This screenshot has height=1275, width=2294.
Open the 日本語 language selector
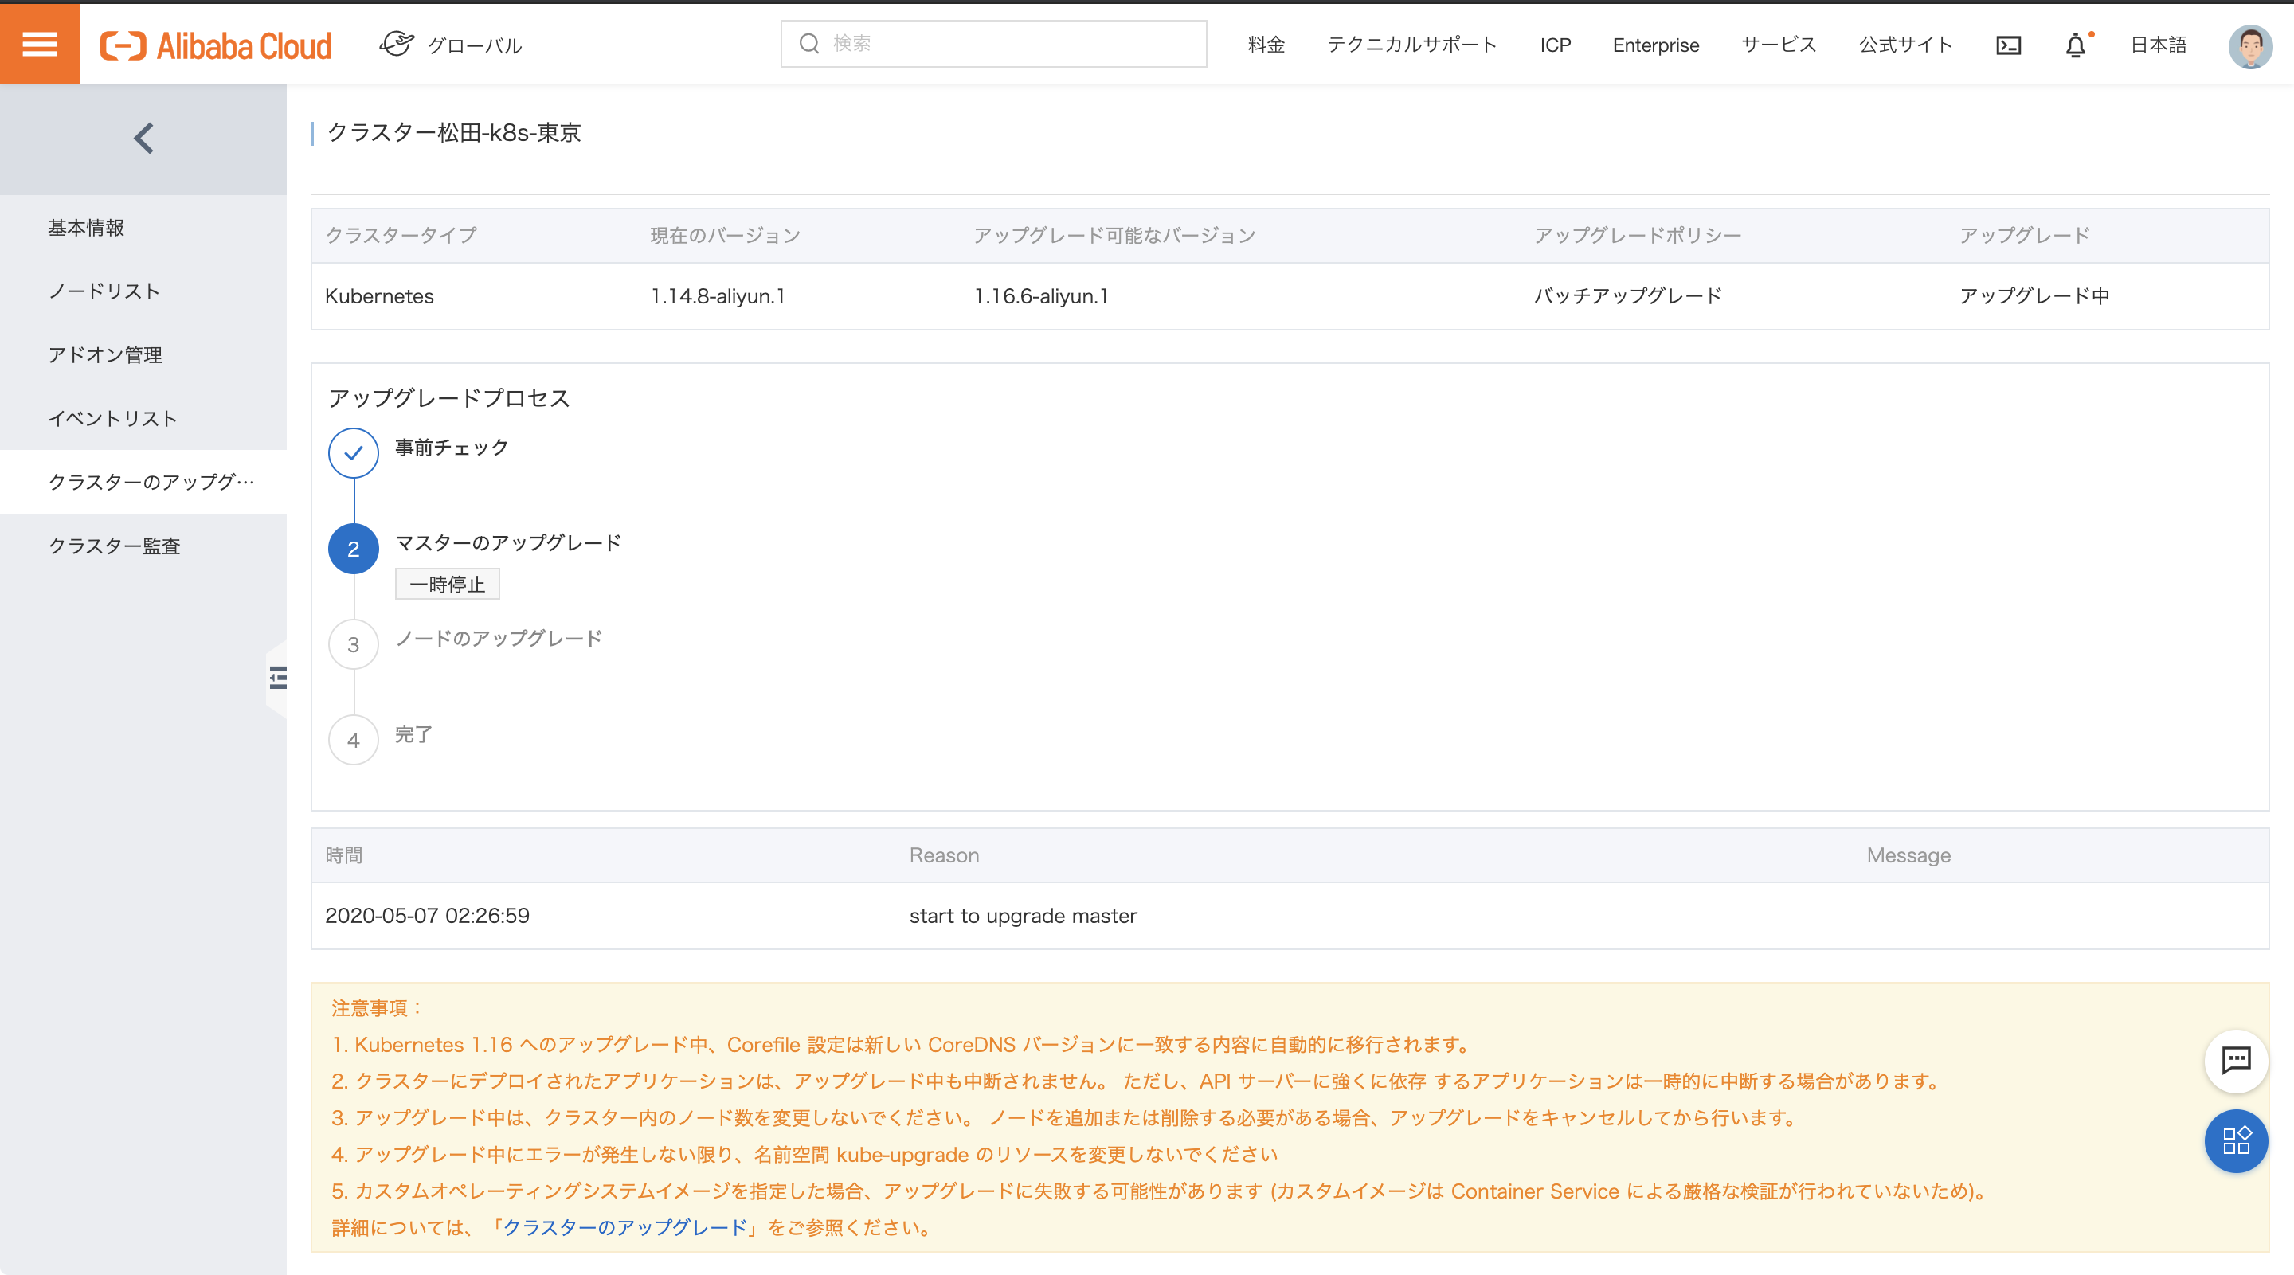(2158, 45)
